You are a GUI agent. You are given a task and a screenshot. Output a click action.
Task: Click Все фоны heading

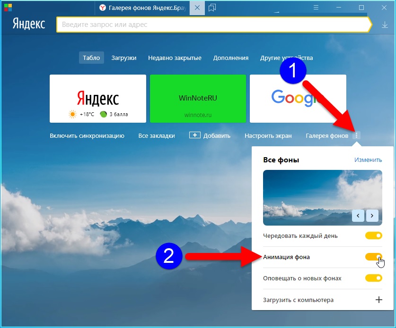(281, 160)
